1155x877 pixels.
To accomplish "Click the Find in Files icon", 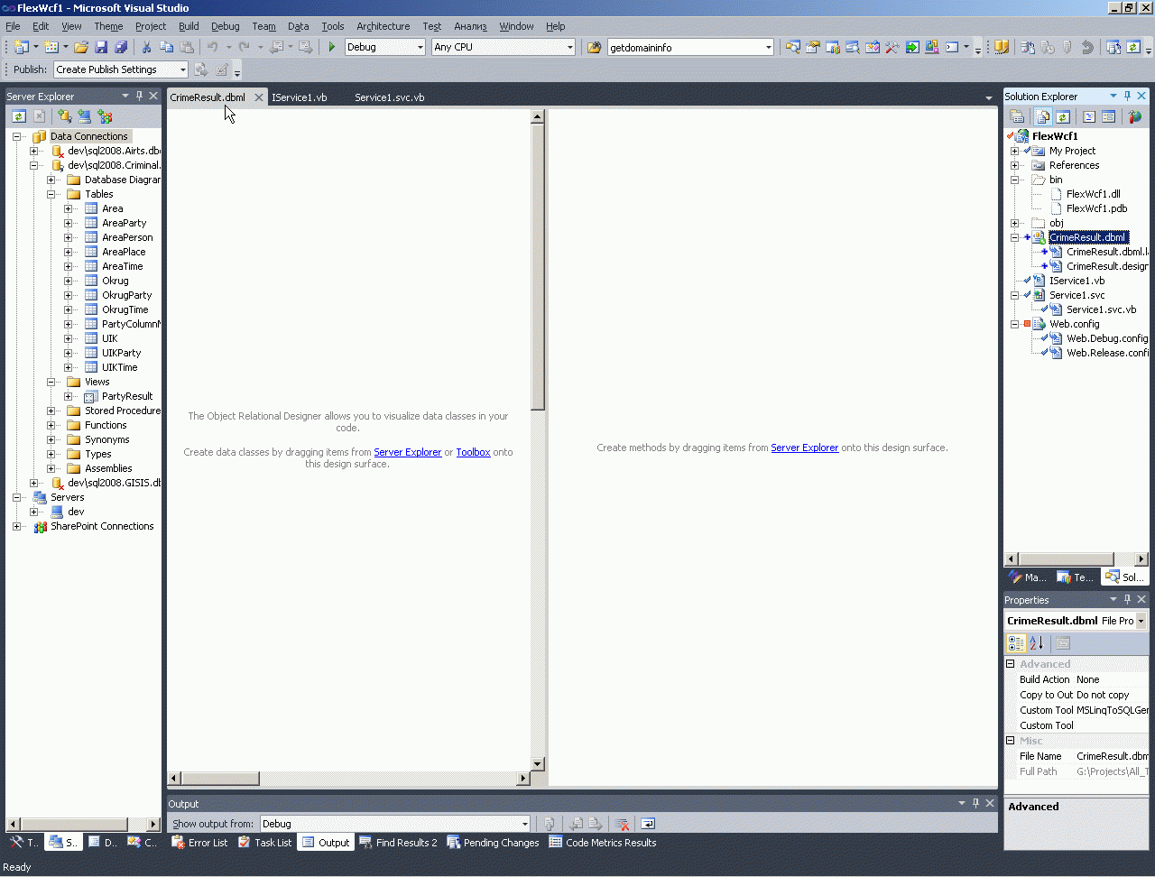I will coord(595,47).
